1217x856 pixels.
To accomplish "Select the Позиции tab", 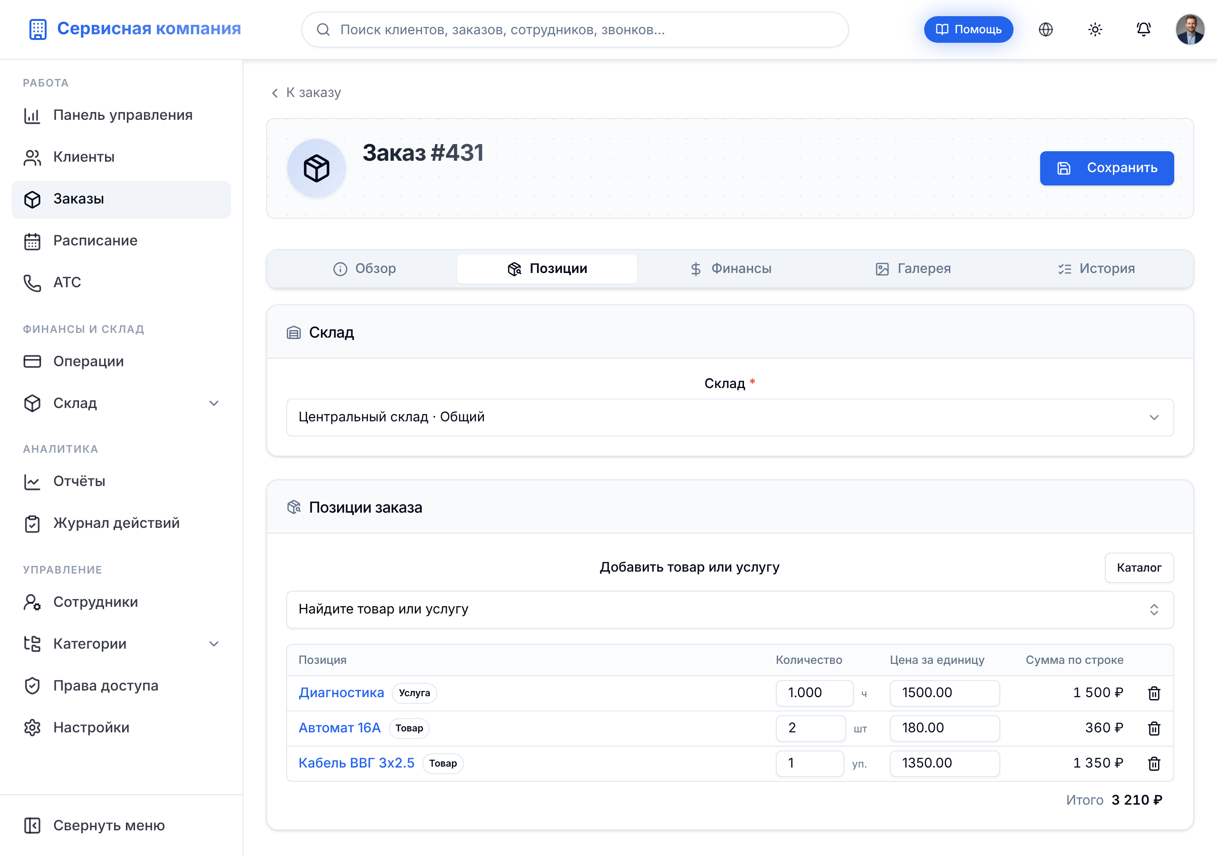I will pos(547,269).
